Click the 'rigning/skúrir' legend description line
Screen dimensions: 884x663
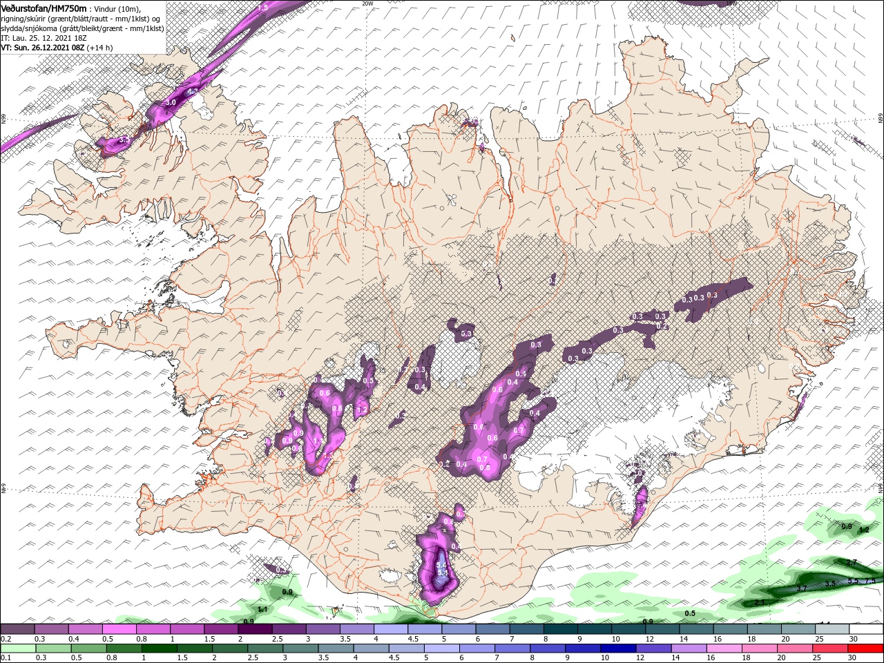click(81, 19)
